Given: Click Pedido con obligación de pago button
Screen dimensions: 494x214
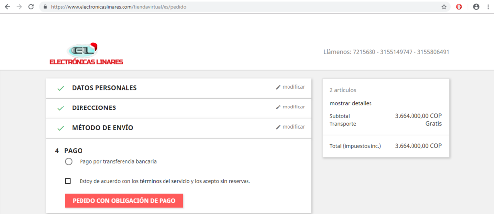Looking at the screenshot, I should (x=124, y=201).
